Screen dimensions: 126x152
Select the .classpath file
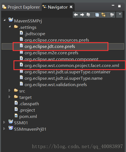click(x=29, y=104)
